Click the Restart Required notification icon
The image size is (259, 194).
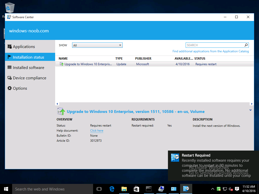point(175,158)
